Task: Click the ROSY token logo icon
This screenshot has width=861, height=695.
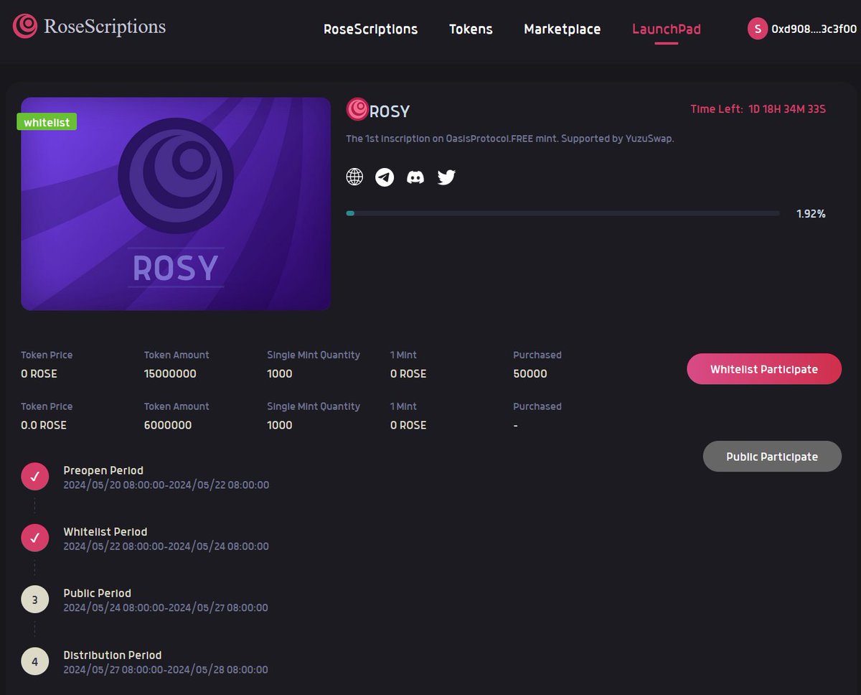Action: point(357,109)
